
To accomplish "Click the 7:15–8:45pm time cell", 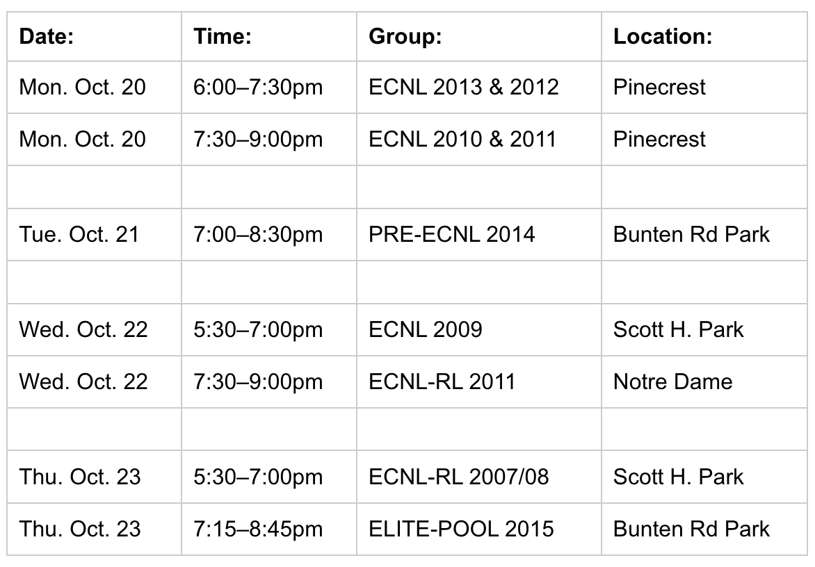I will click(258, 529).
